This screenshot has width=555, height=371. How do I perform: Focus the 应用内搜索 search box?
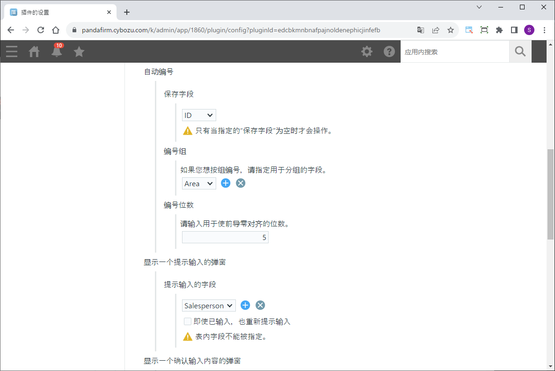(454, 52)
